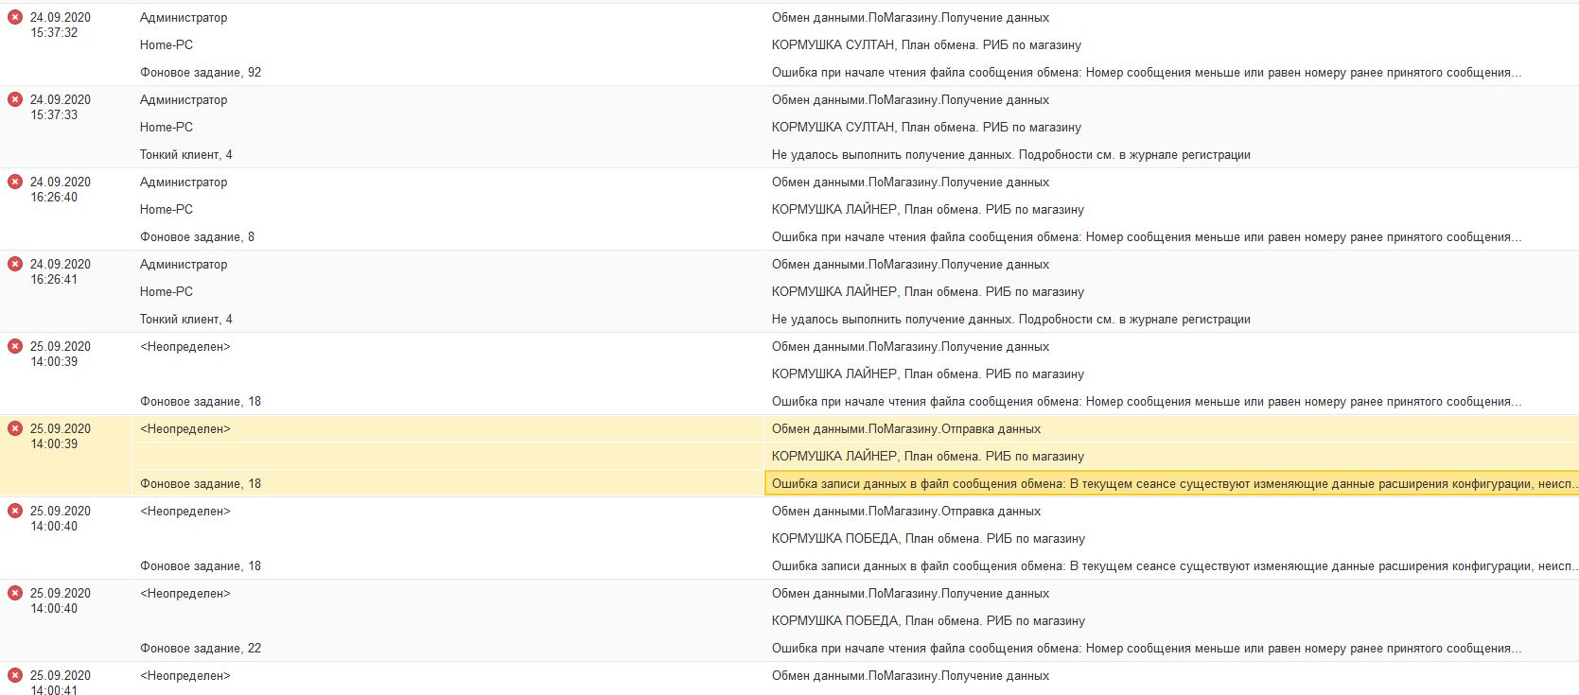Select the highlighted error message about расширения конфигурации
Screen dimensions: 1579x695
pyautogui.click(x=1171, y=484)
